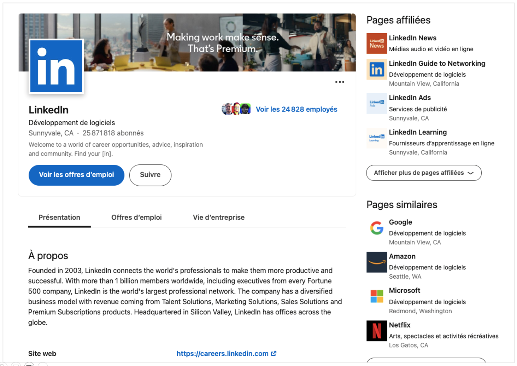
Task: Click the LinkedIn company name heading
Action: [48, 110]
